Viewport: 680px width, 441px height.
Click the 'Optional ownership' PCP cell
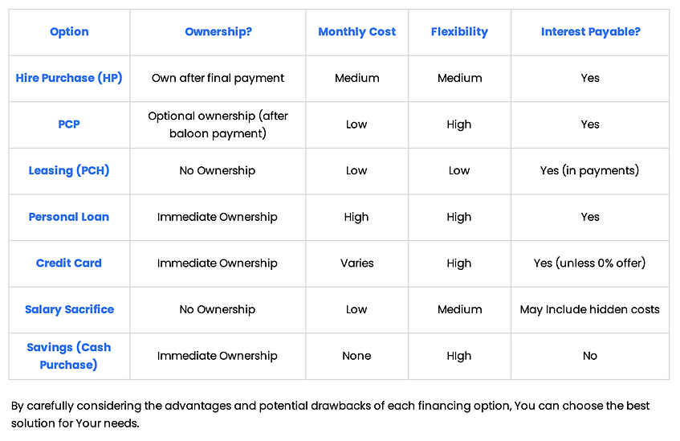pos(218,125)
